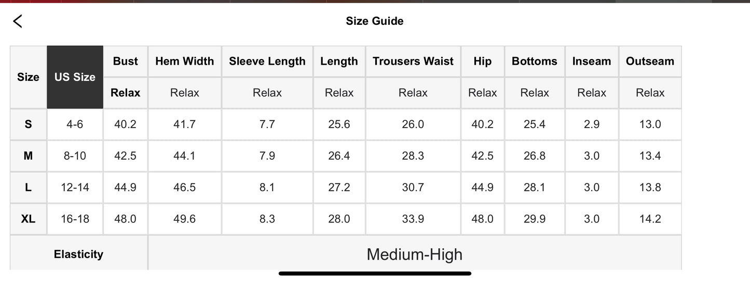Click the Sleeve Length column header

pos(267,61)
